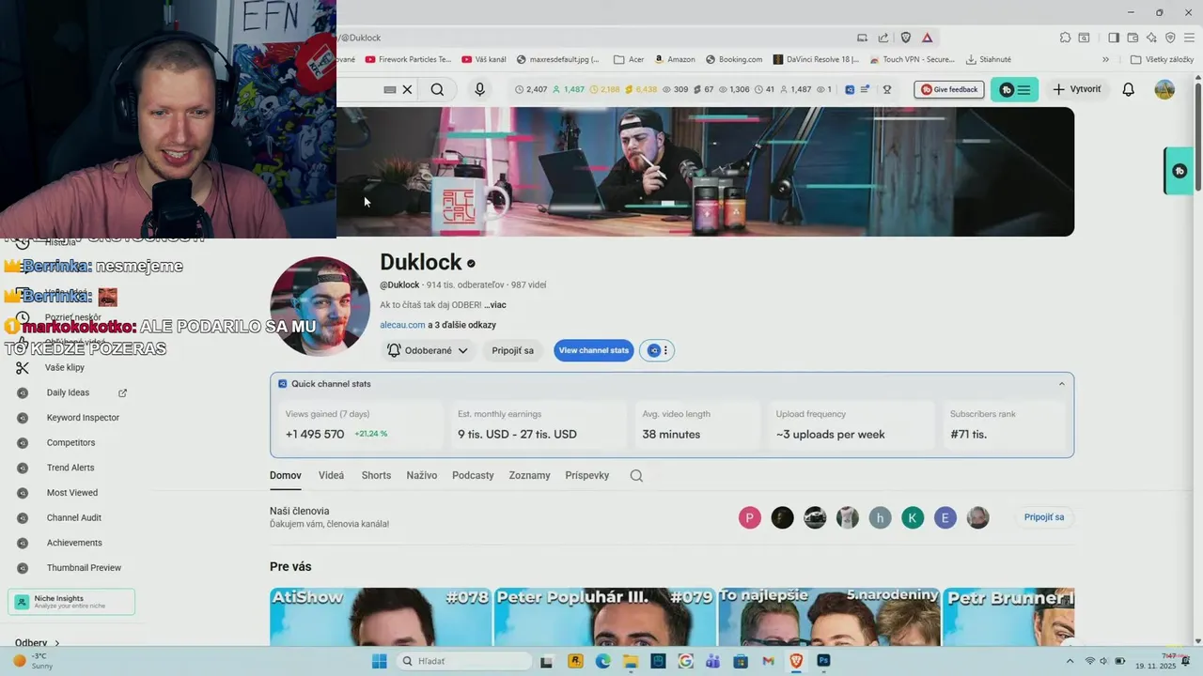
Task: Expand the Odbery section chevron
Action: 57,643
